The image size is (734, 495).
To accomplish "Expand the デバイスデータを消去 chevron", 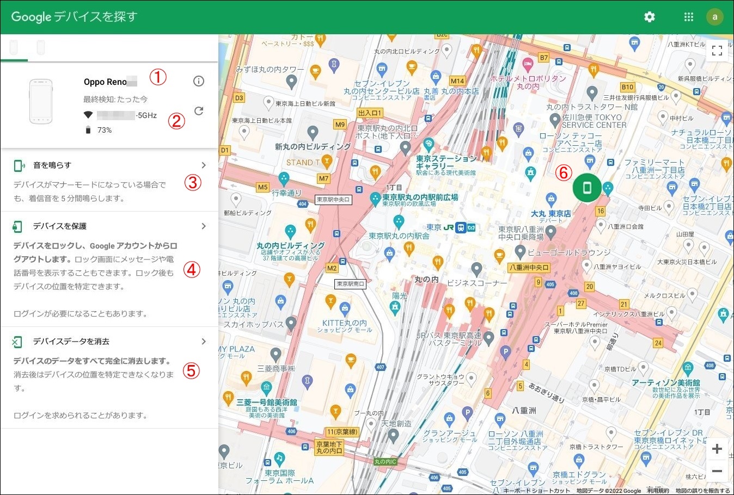I will click(204, 341).
